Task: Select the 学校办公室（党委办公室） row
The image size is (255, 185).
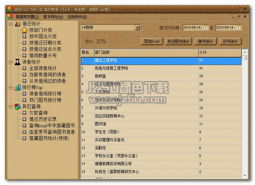Action: click(x=161, y=156)
